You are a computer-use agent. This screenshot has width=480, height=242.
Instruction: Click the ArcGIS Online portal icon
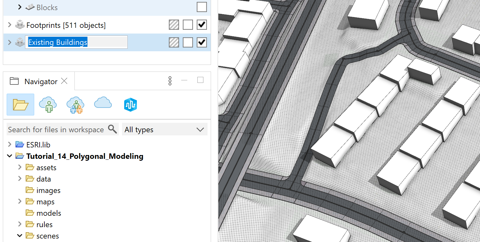130,104
